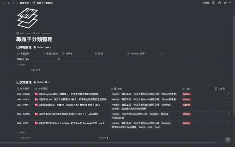Open article 如何用 Notion 做自己的閱讀打卡機
The image size is (235, 147).
(72, 99)
